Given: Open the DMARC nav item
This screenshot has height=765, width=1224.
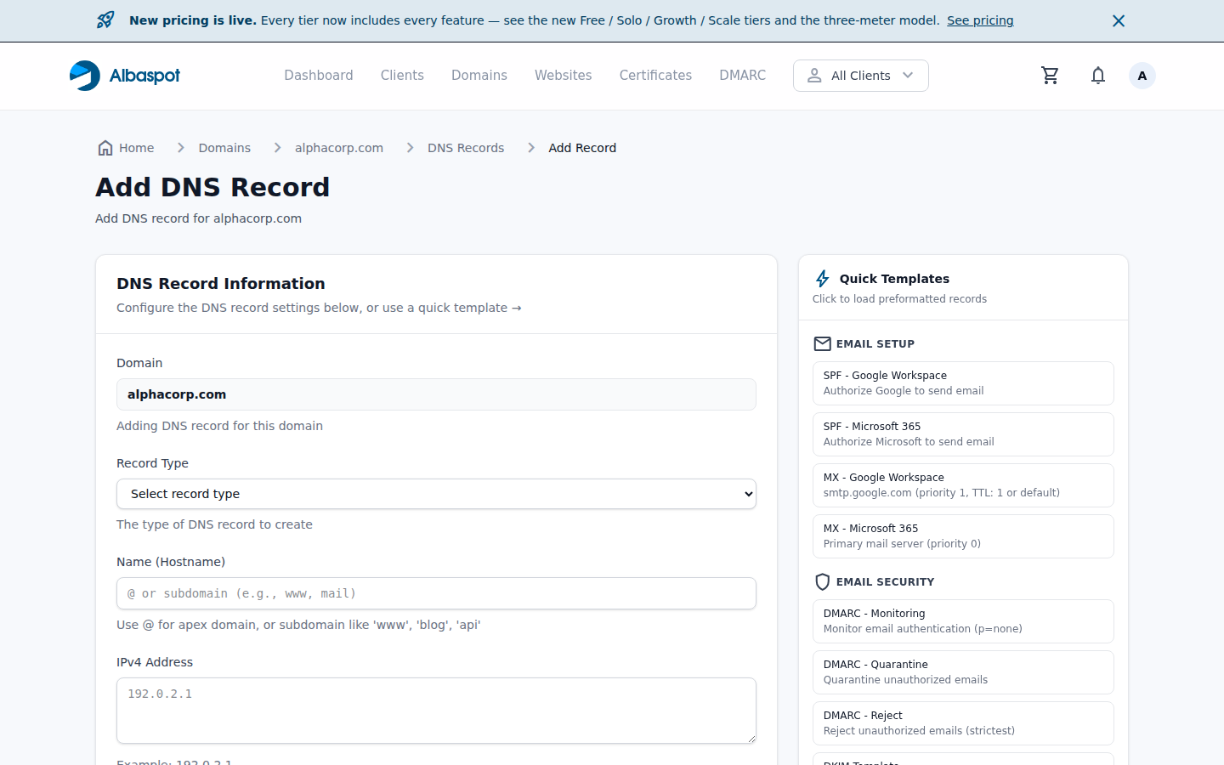Looking at the screenshot, I should pyautogui.click(x=743, y=76).
